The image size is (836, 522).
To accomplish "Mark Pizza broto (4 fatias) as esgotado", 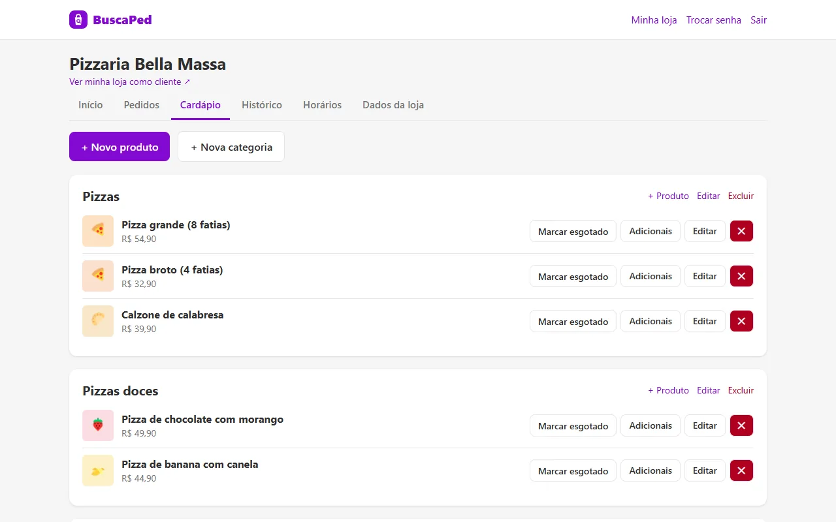I will click(573, 276).
